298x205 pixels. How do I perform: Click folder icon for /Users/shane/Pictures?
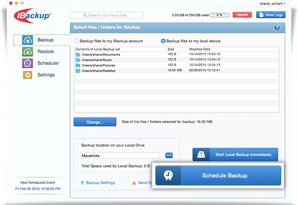78,65
